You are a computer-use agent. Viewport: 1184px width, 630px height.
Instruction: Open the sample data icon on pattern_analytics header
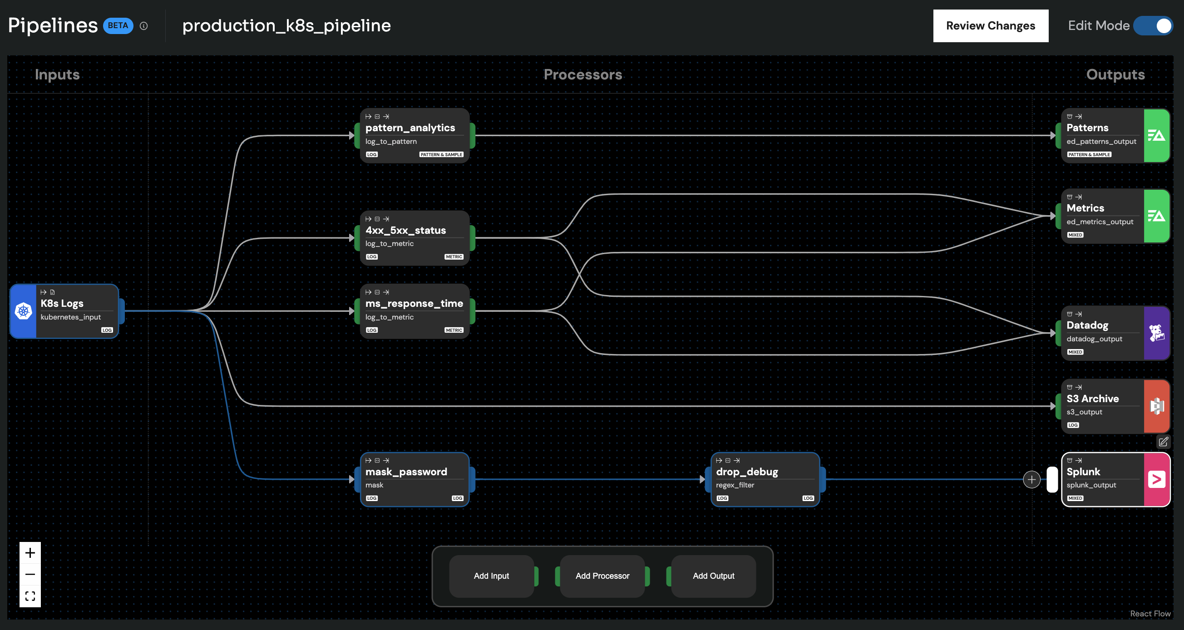point(377,116)
